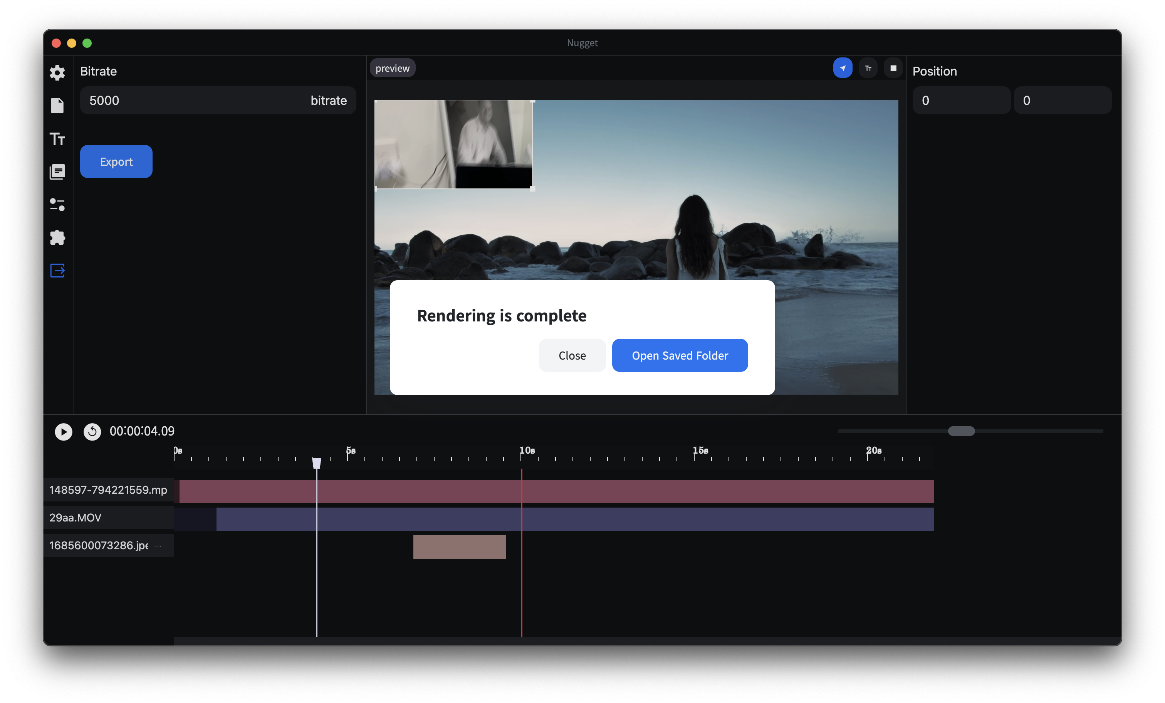Open the file assets sidebar icon
The height and width of the screenshot is (703, 1165).
pos(57,106)
